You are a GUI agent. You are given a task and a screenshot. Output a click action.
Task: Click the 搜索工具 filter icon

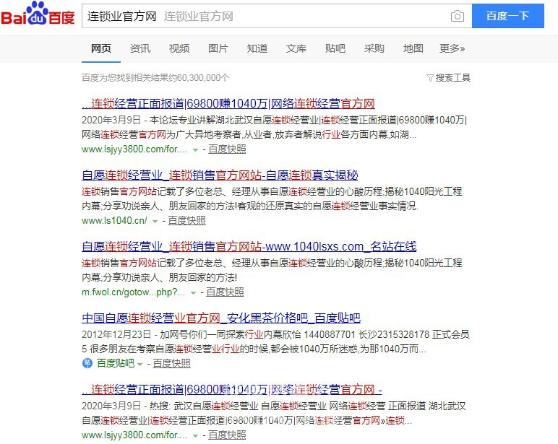point(430,78)
